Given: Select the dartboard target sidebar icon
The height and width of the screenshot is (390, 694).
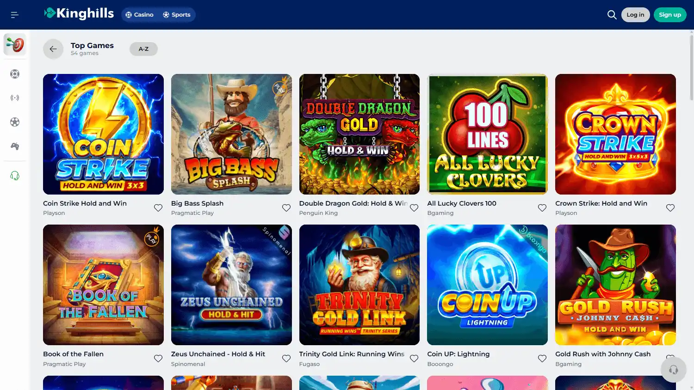Looking at the screenshot, I should [x=15, y=45].
